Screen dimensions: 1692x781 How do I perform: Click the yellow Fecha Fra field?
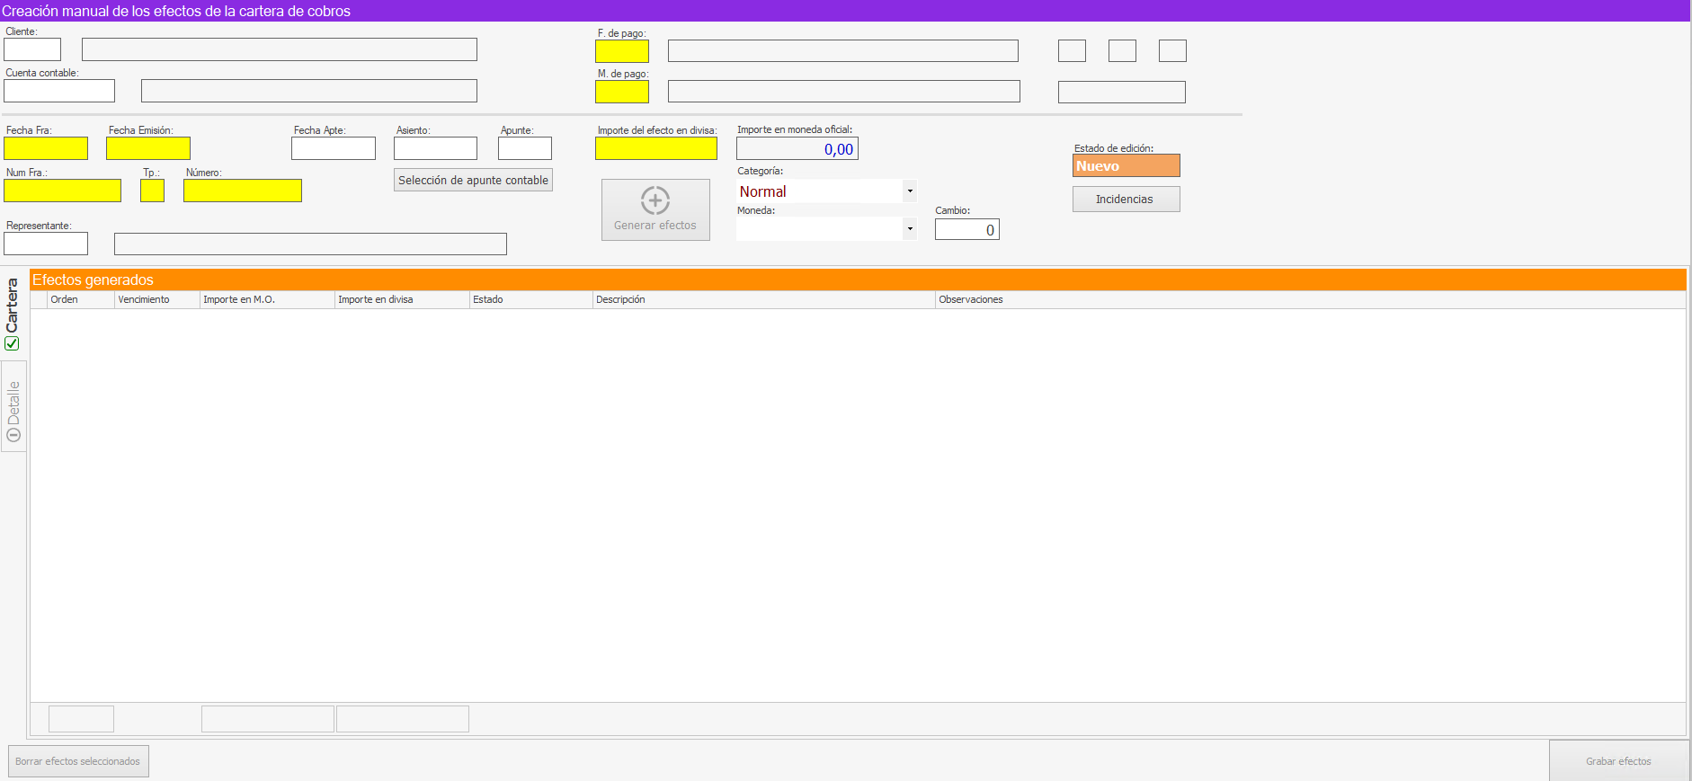click(x=46, y=148)
